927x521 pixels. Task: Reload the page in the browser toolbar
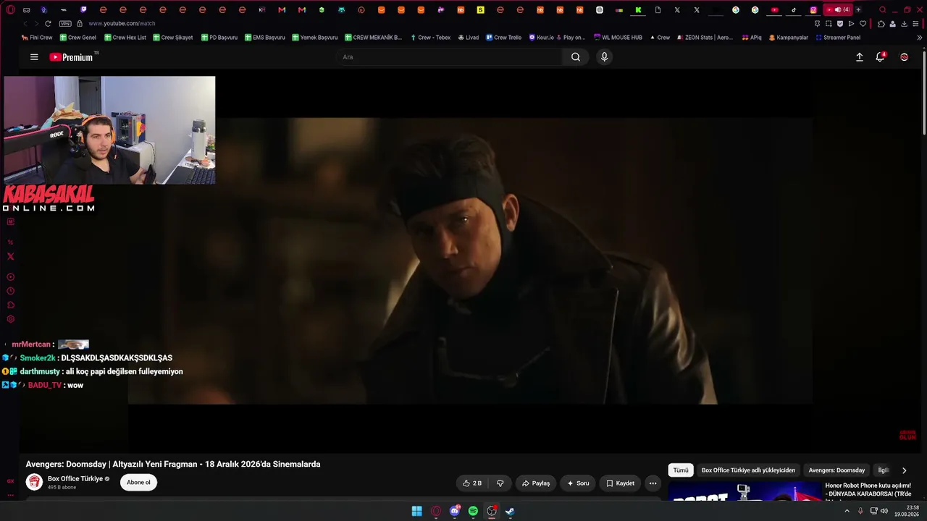[x=48, y=24]
